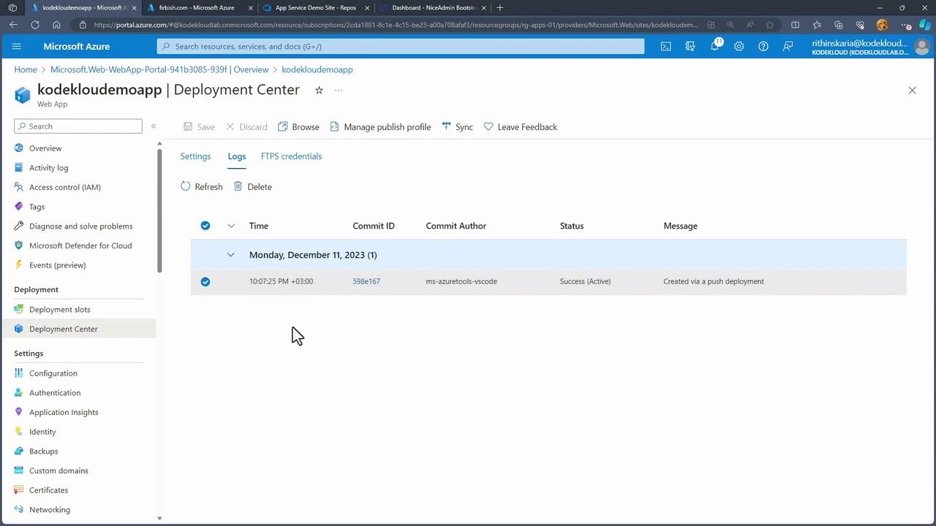Collapse the left sidebar menu
Screen dimensions: 936x526
click(154, 126)
